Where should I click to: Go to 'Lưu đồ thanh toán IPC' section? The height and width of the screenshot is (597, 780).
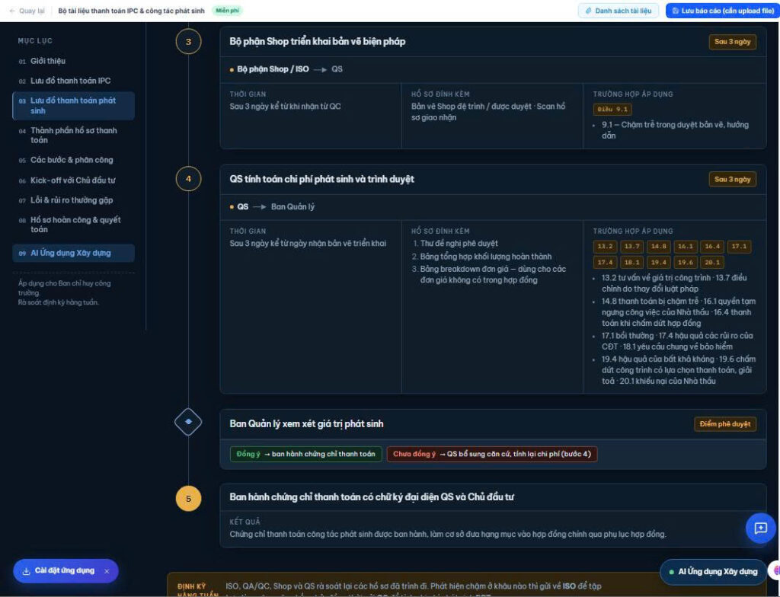pyautogui.click(x=71, y=81)
